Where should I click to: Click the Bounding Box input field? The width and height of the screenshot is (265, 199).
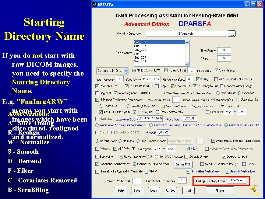(150, 118)
